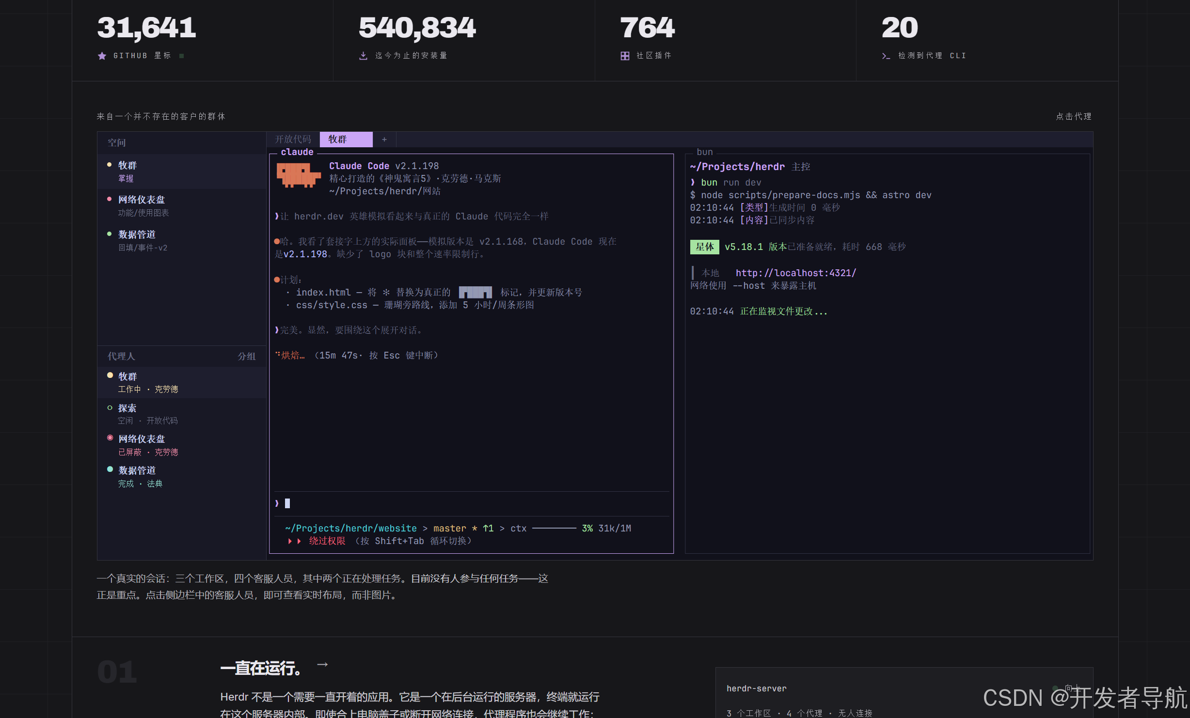
Task: Click the node scripts/prepare-docs.mjs command line
Action: 811,195
